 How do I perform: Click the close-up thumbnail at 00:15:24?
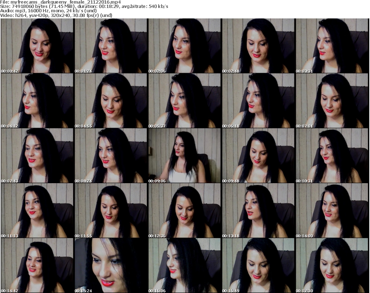(x=111, y=266)
